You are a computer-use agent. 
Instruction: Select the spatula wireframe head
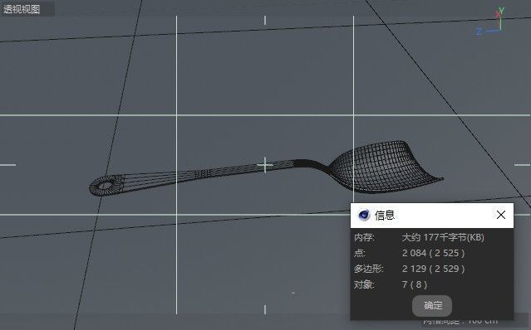pyautogui.click(x=386, y=167)
